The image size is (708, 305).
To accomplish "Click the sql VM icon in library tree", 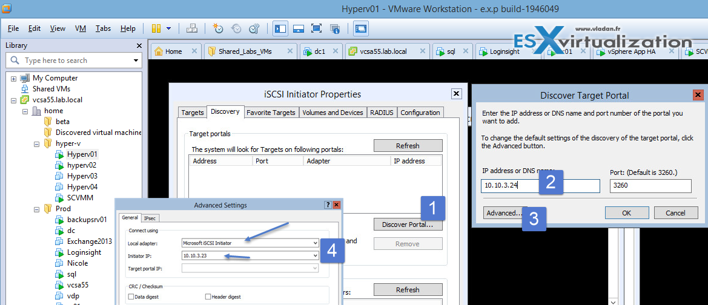I will coord(60,274).
